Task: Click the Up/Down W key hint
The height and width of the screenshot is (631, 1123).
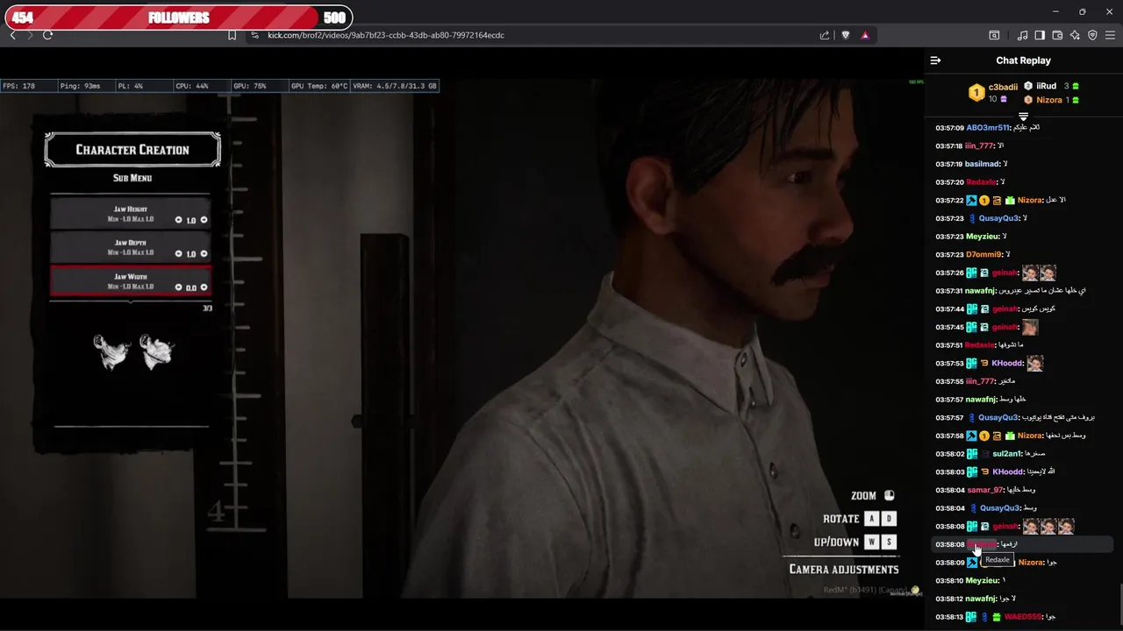Action: coord(871,542)
